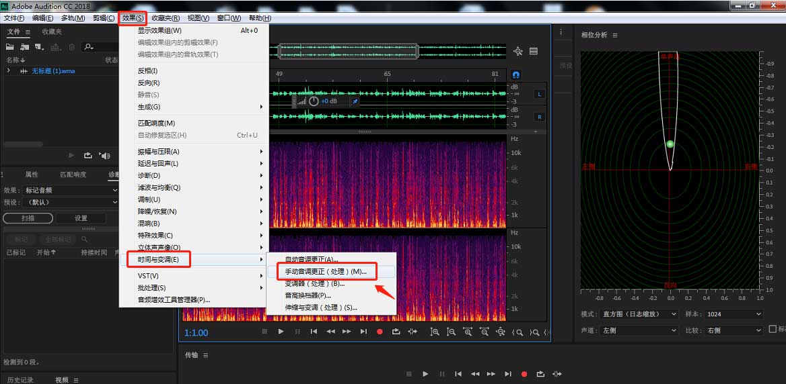Expand the 无标题 (1).wma file entry

[9, 71]
